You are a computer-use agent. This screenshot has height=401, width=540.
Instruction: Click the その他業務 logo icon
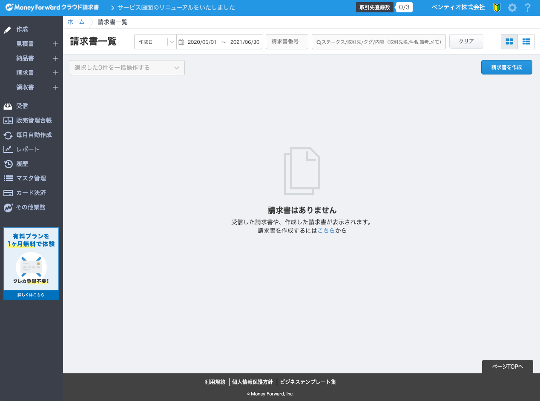pos(8,208)
